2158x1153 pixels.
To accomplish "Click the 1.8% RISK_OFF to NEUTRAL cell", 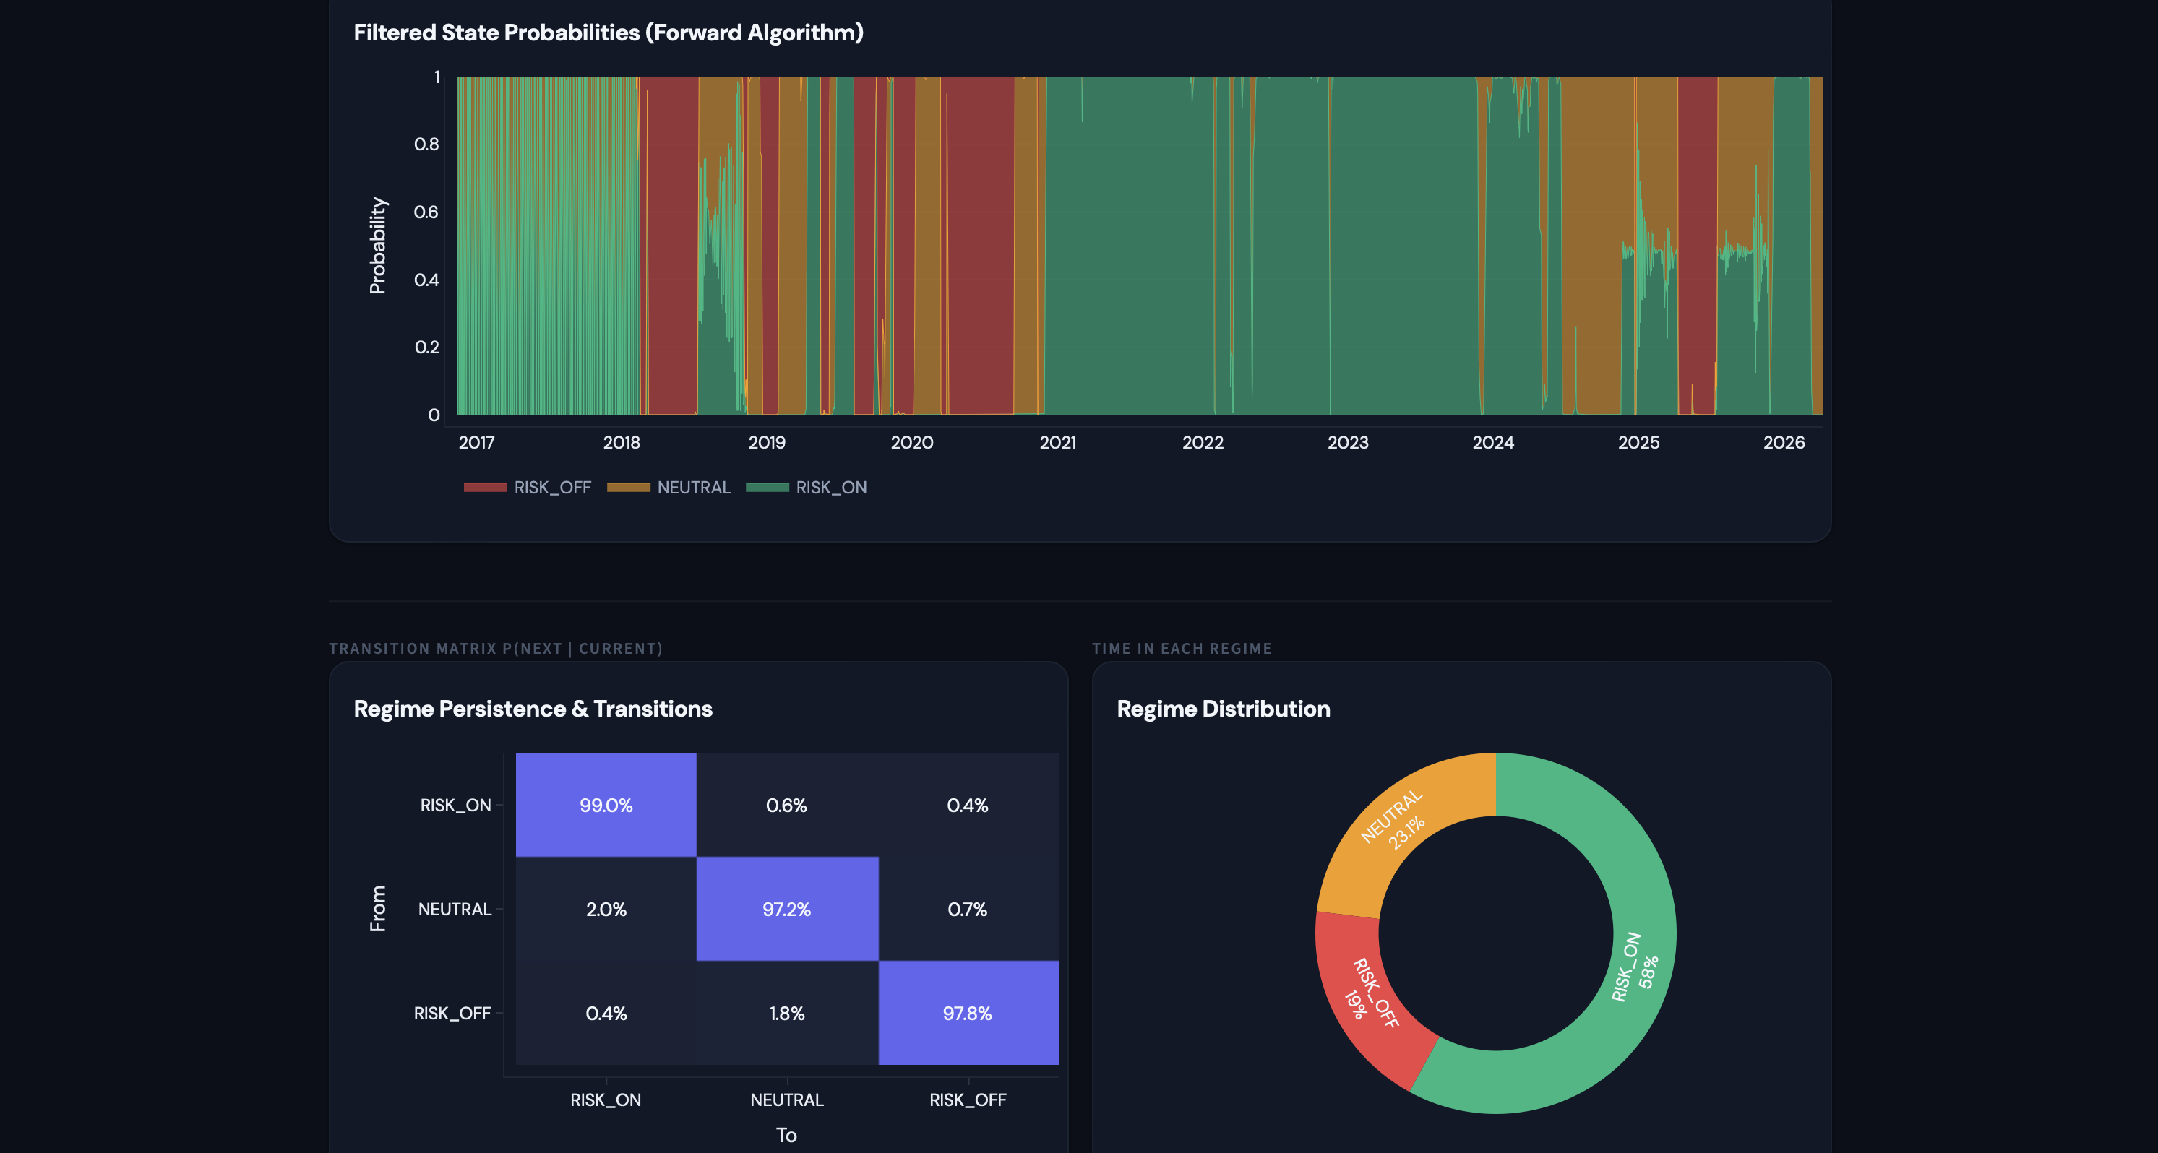I will [786, 1013].
